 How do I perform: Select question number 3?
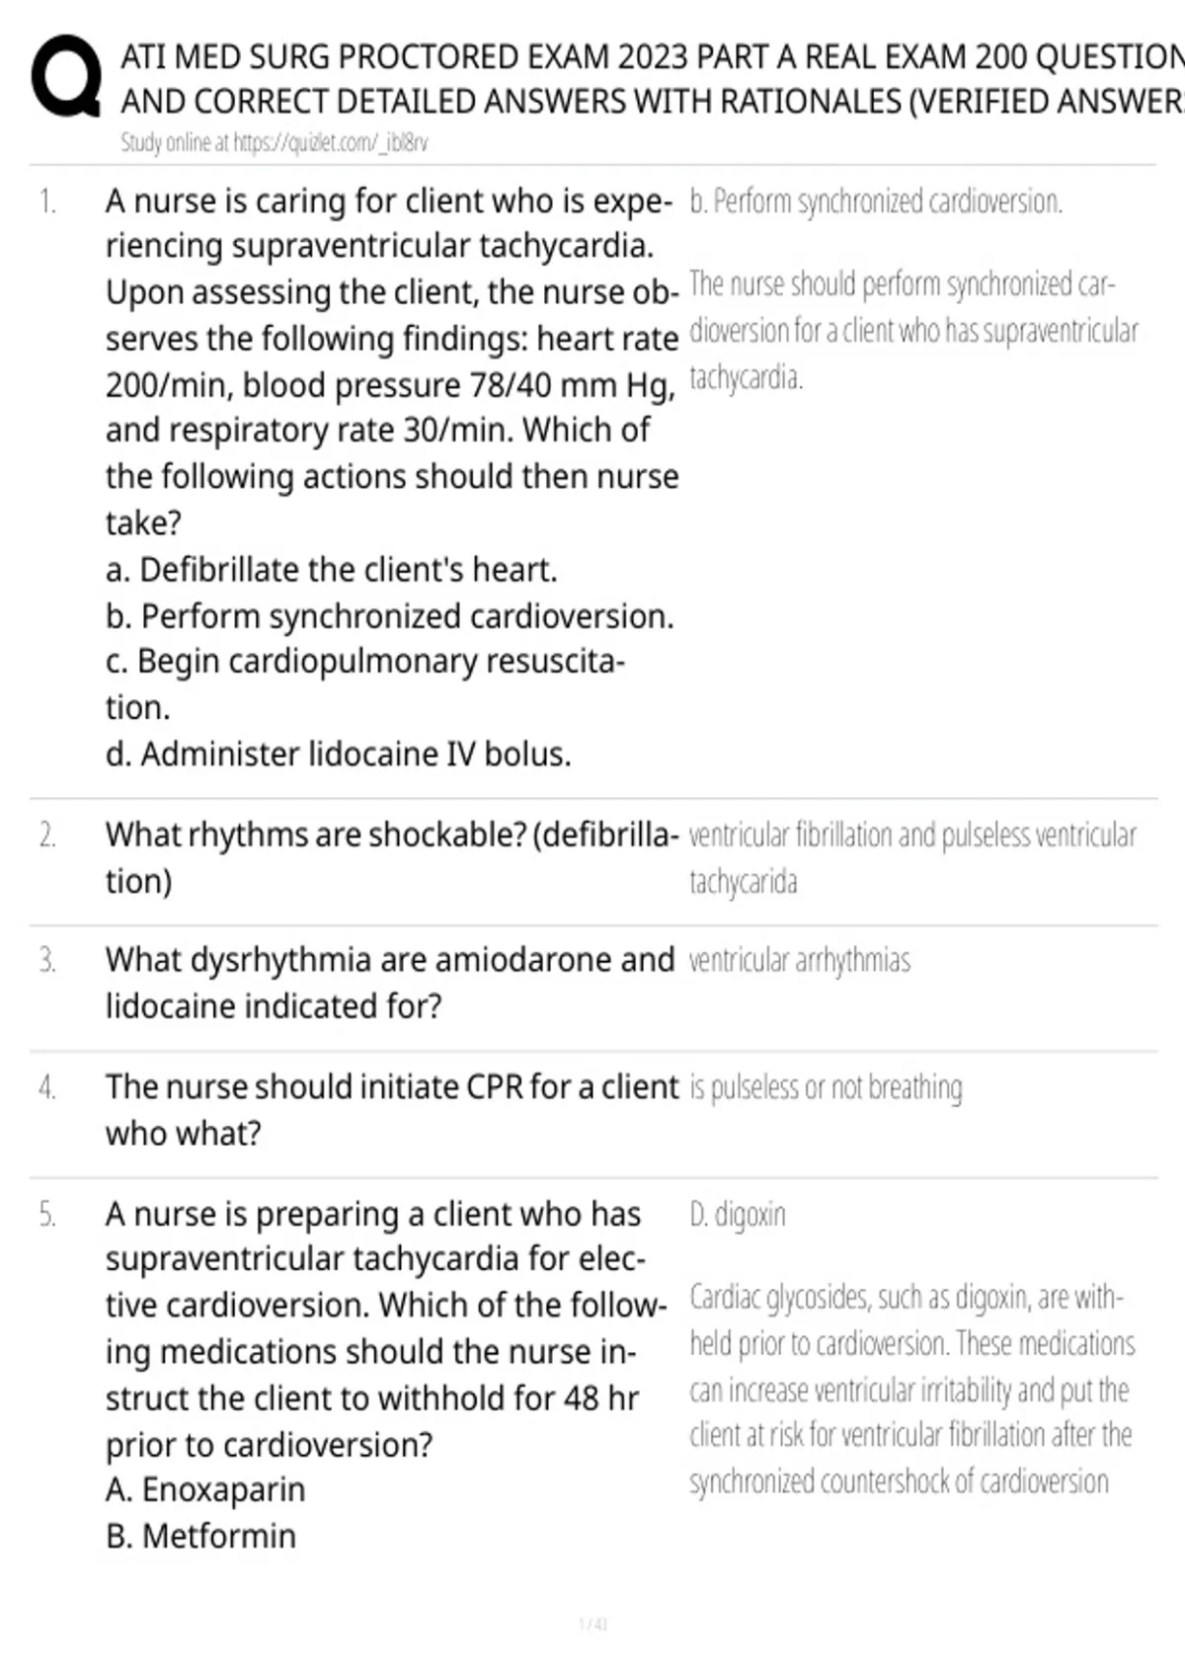tap(47, 960)
